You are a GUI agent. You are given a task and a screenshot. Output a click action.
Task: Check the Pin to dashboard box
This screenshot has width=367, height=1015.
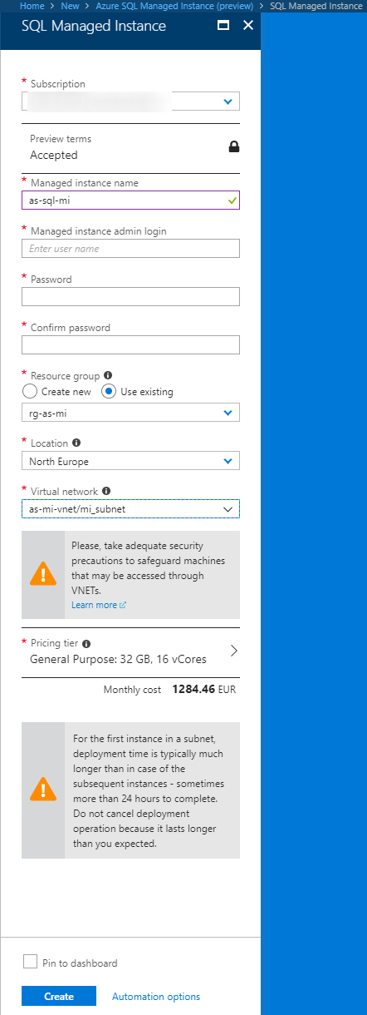coord(30,963)
